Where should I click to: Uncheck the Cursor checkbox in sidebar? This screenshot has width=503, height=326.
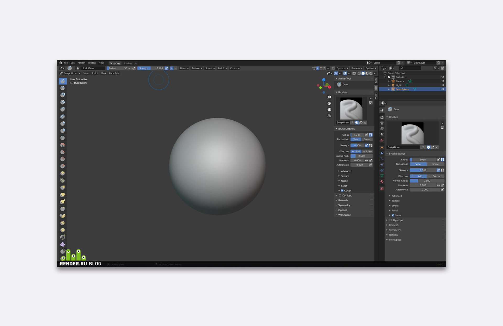pos(342,191)
